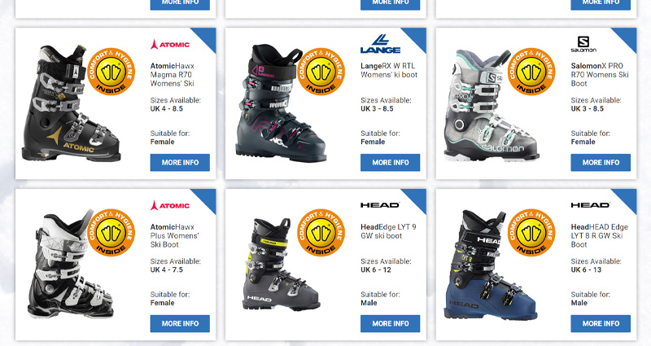Screen dimensions: 651x346
Task: Open More Info for Salomon X PRO R70
Action: pos(601,162)
